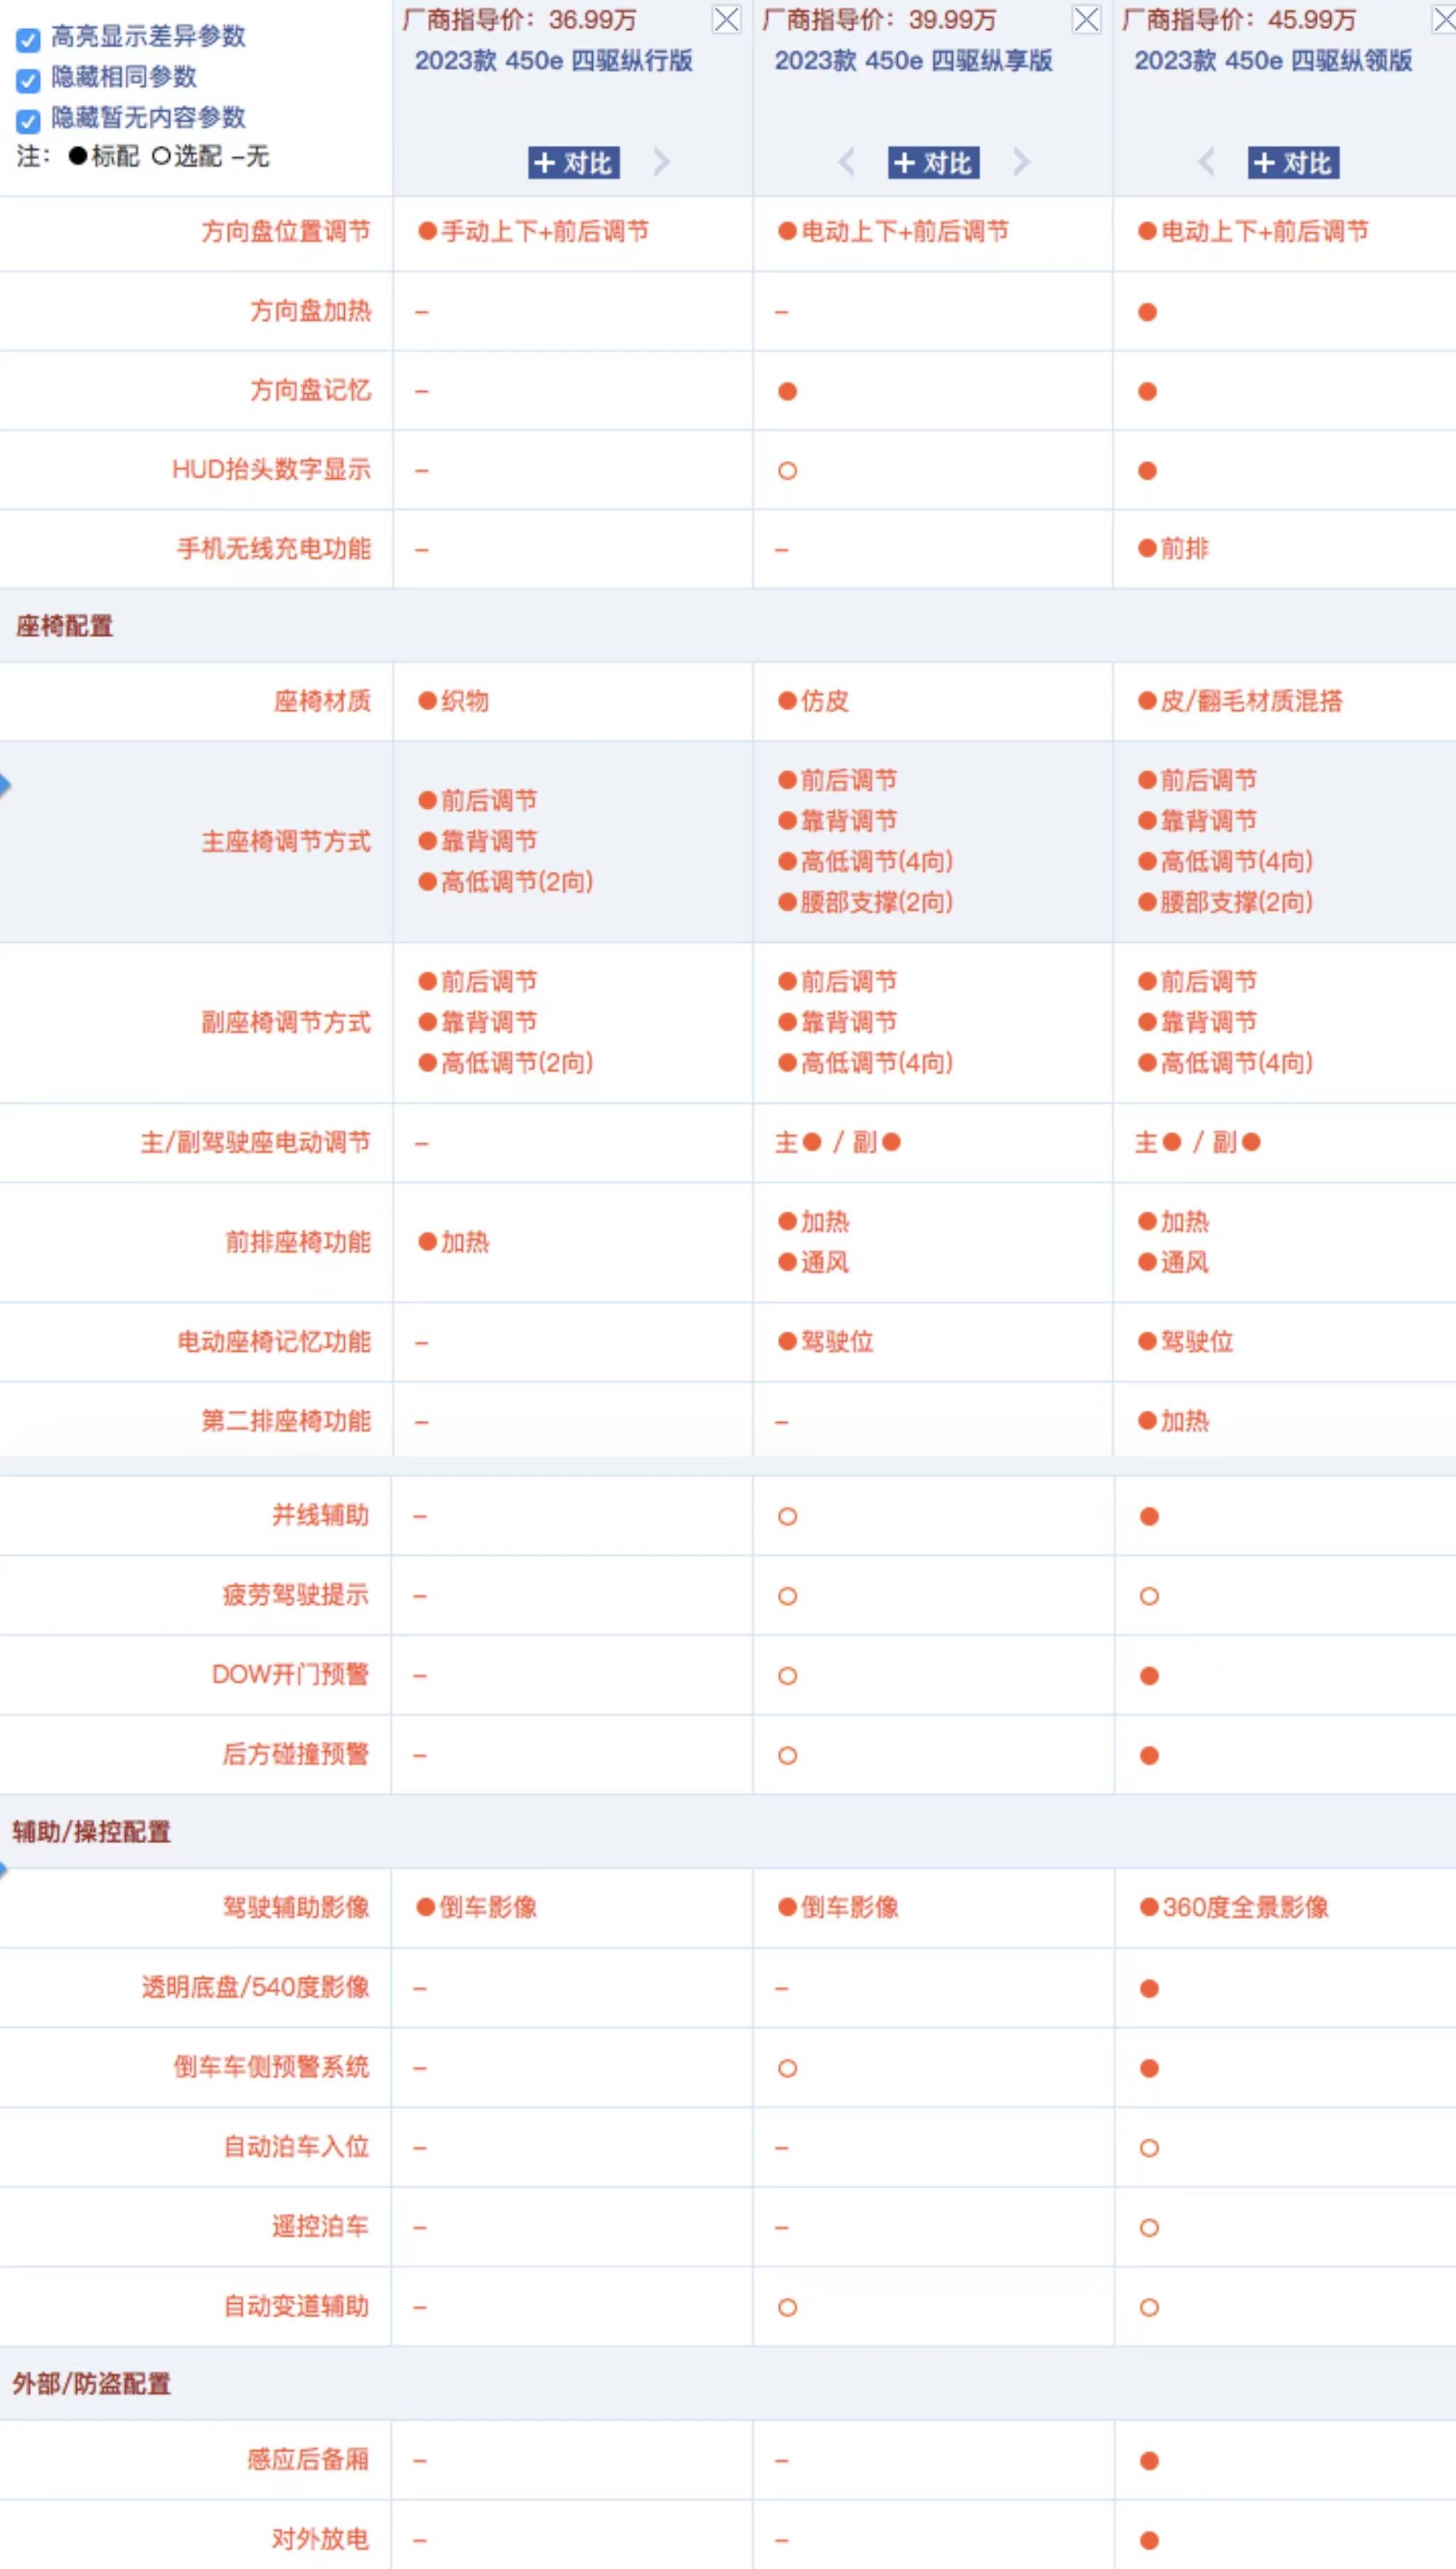The image size is (1456, 2569).
Task: Remove the 36.99万 四驱纵行版 column
Action: click(x=727, y=19)
